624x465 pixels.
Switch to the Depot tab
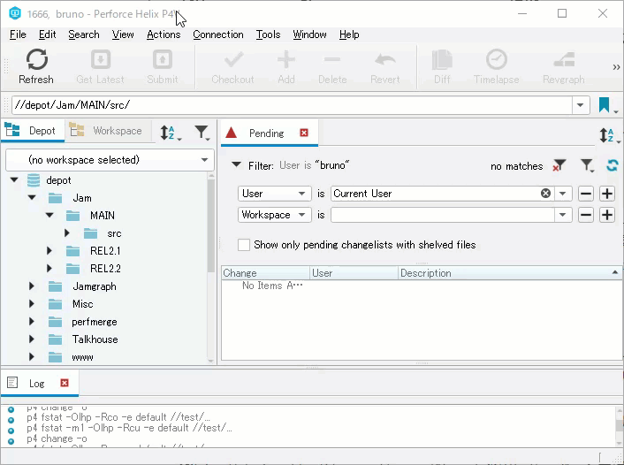[32, 131]
